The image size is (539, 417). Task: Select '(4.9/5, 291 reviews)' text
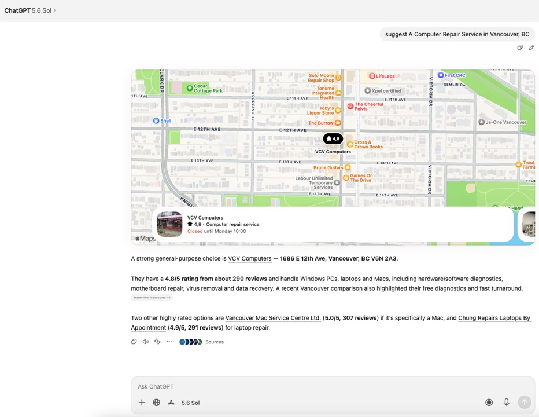coord(195,327)
